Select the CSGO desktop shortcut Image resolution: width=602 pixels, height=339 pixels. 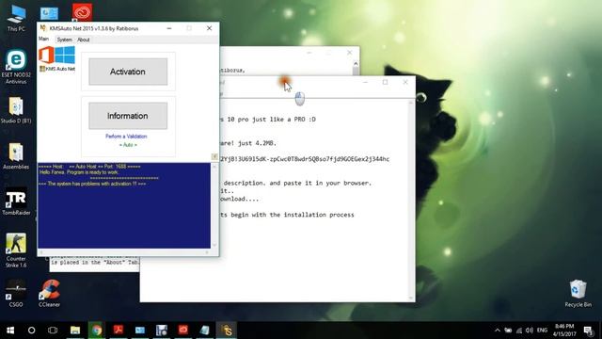tap(16, 294)
